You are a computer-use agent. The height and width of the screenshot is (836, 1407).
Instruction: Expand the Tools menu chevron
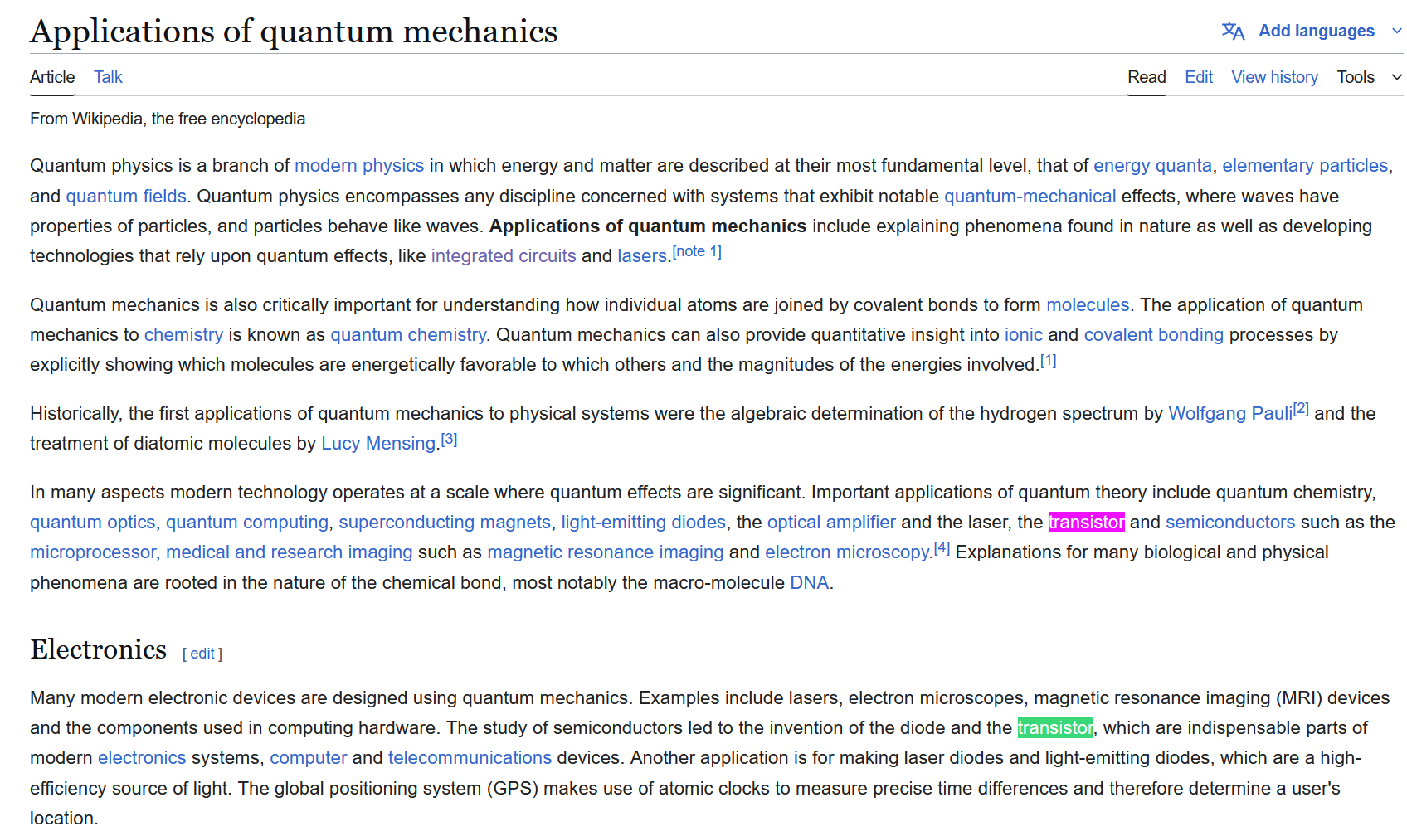click(1396, 77)
